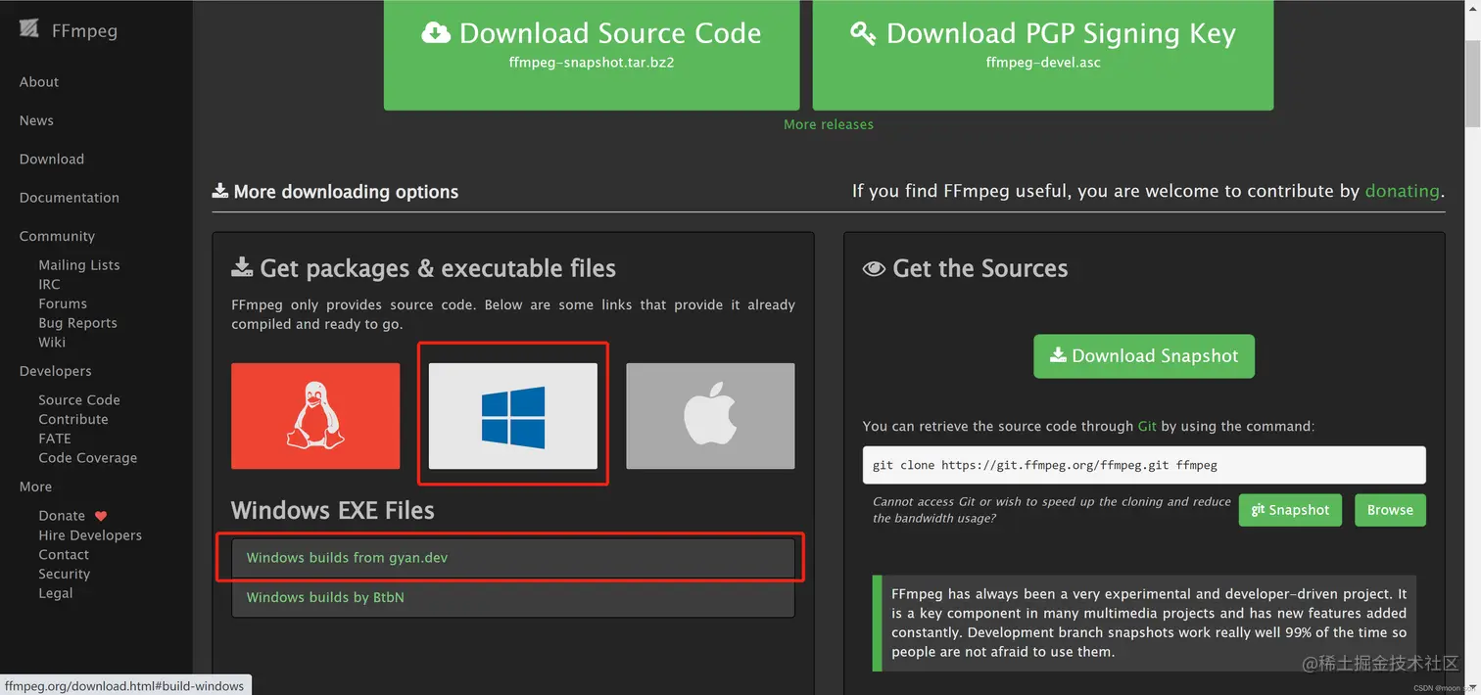Click the scrollbar up arrow
The image size is (1481, 695).
(x=1472, y=8)
